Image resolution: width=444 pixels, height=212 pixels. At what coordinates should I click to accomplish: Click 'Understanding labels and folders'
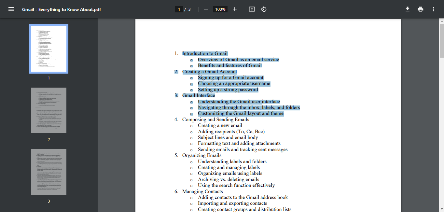coord(232,162)
